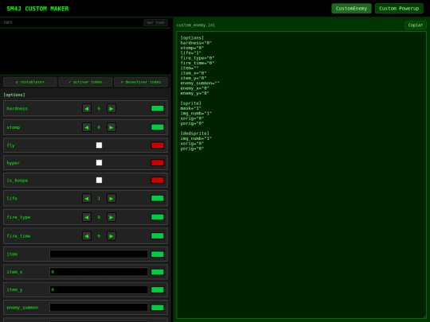This screenshot has height=322, width=430.
Task: Disable the item option green toggle
Action: [x=158, y=254]
